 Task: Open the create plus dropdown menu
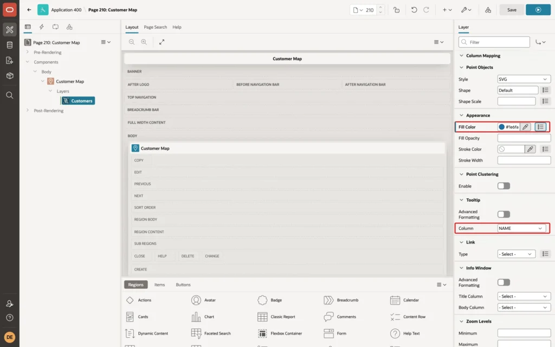pyautogui.click(x=447, y=10)
